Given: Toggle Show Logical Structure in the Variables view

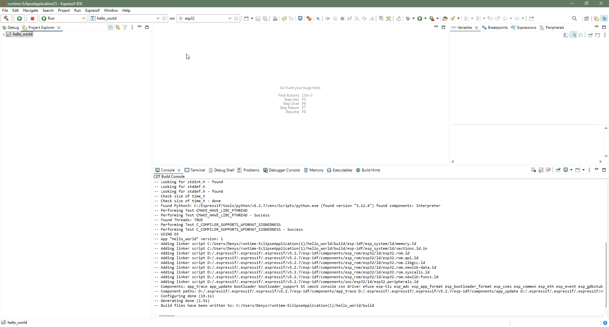Looking at the screenshot, I should pyautogui.click(x=573, y=35).
